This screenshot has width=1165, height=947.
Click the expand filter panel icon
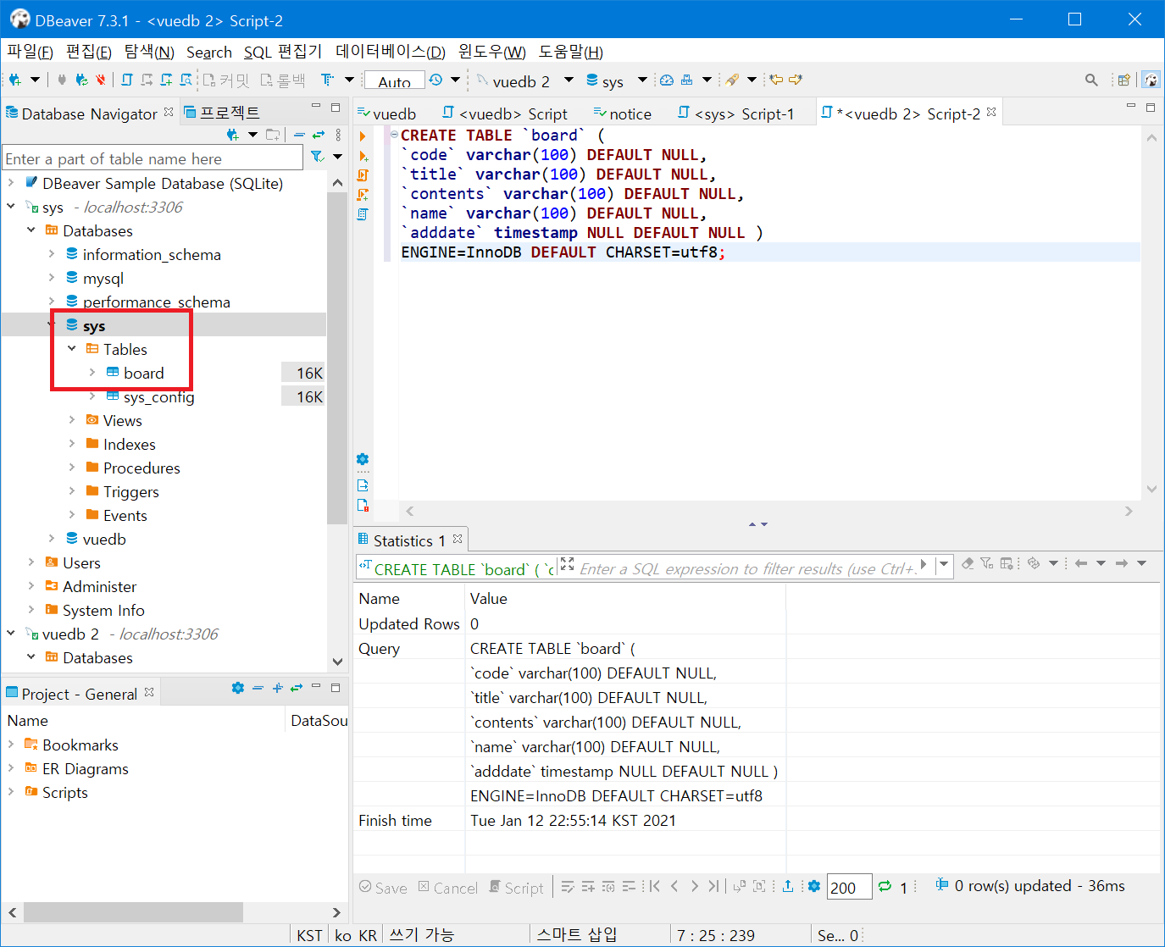[x=568, y=564]
